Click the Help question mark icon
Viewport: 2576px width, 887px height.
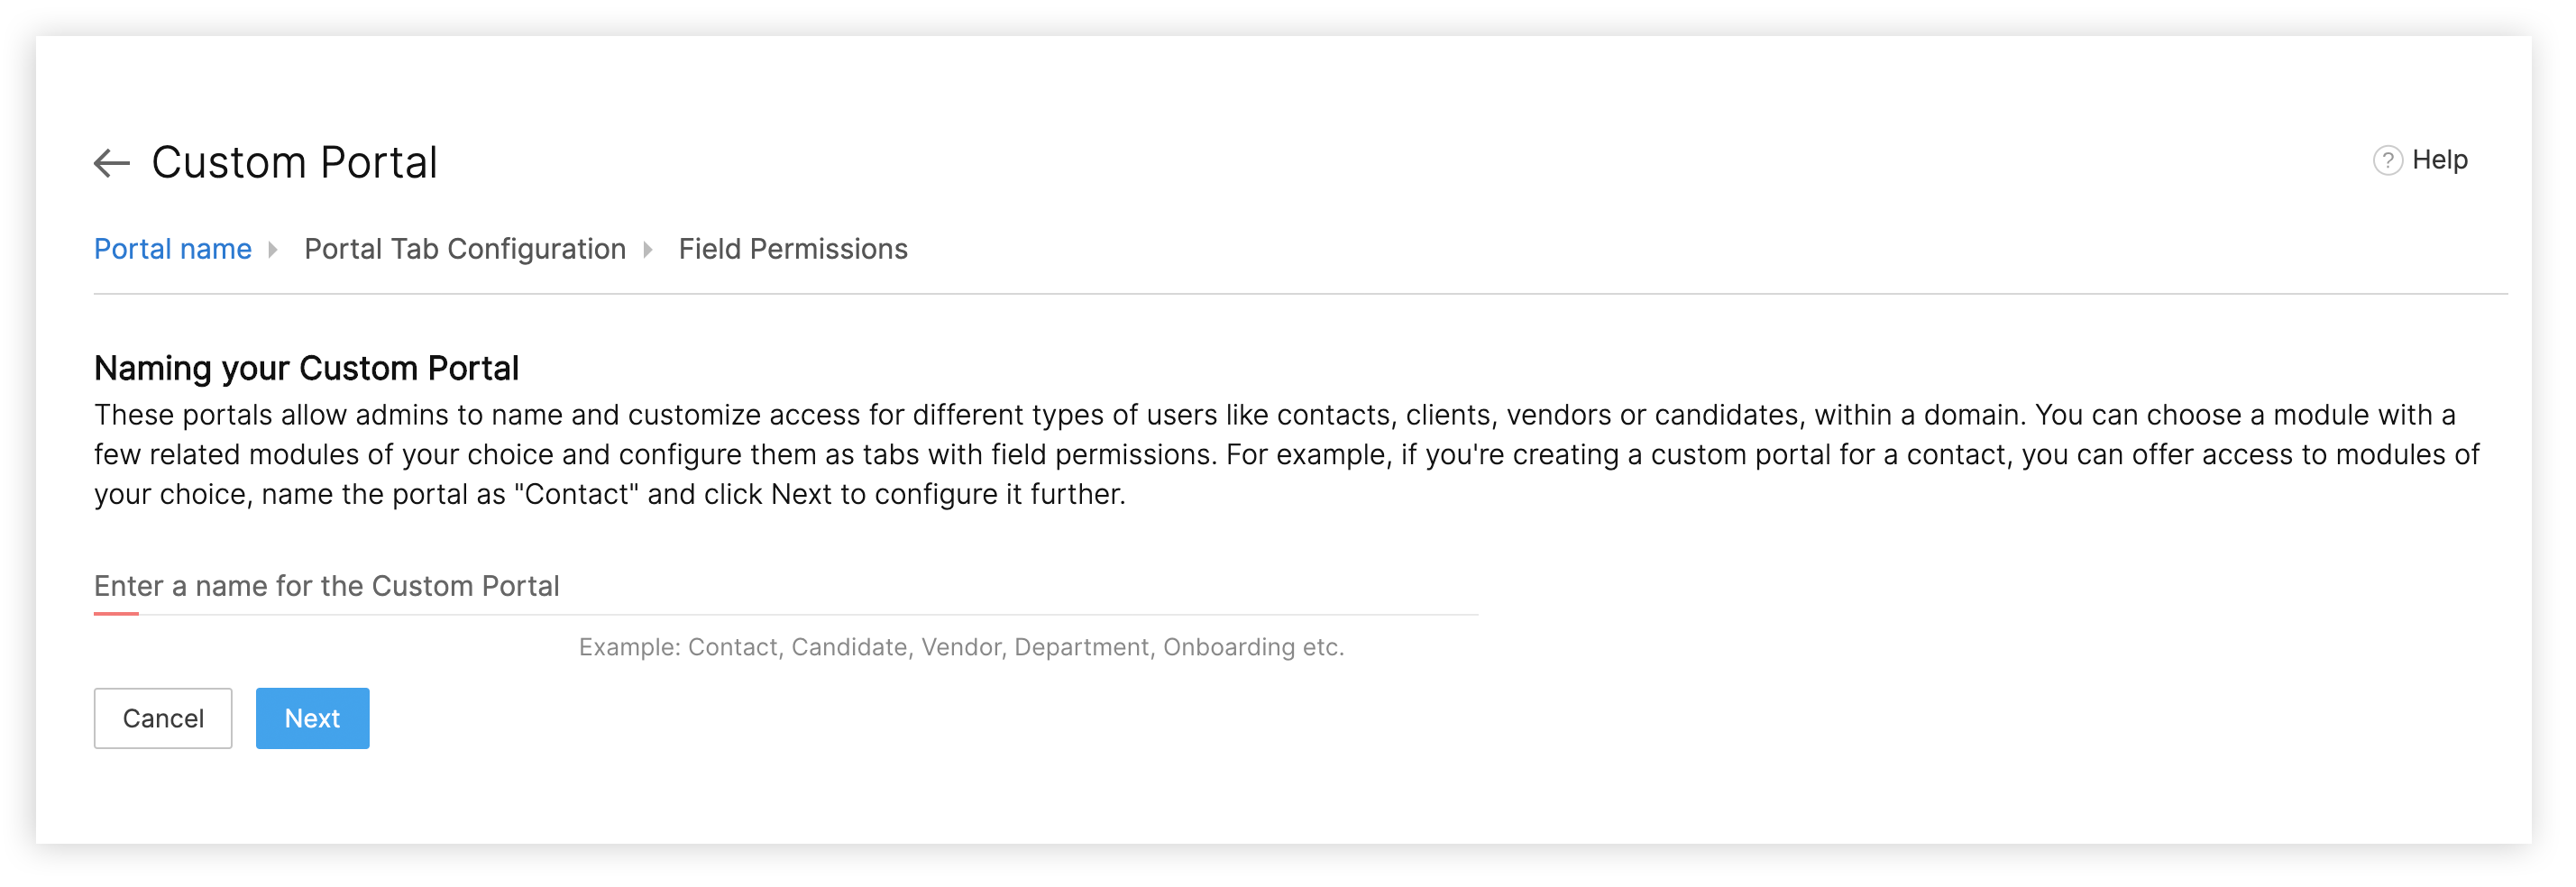tap(2387, 161)
